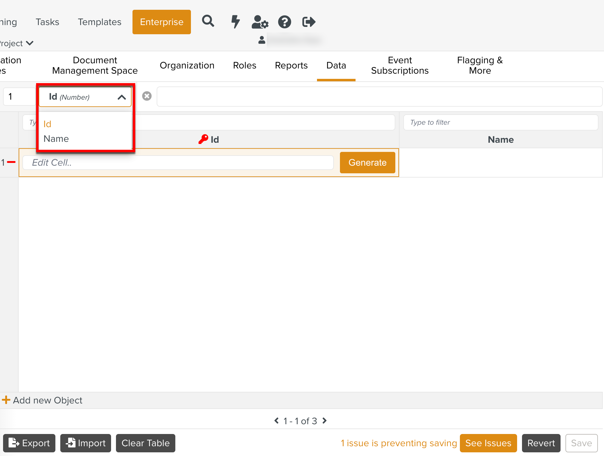Screen dimensions: 604x456
Task: Click the logout arrow icon
Action: 308,22
